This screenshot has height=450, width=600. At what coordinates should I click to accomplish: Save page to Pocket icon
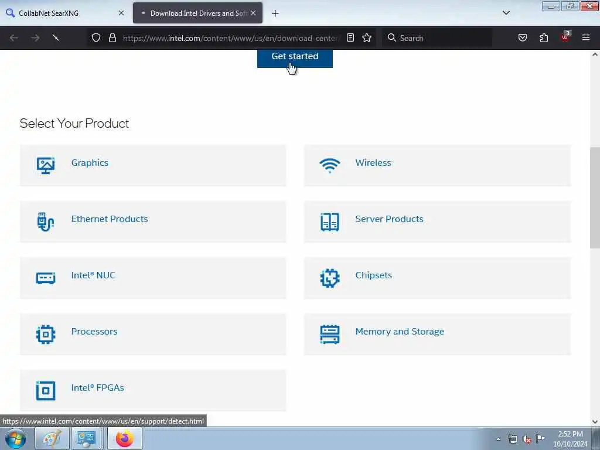[522, 37]
